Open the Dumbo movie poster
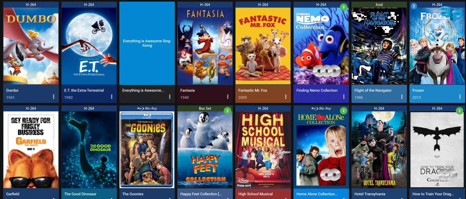 tap(31, 46)
